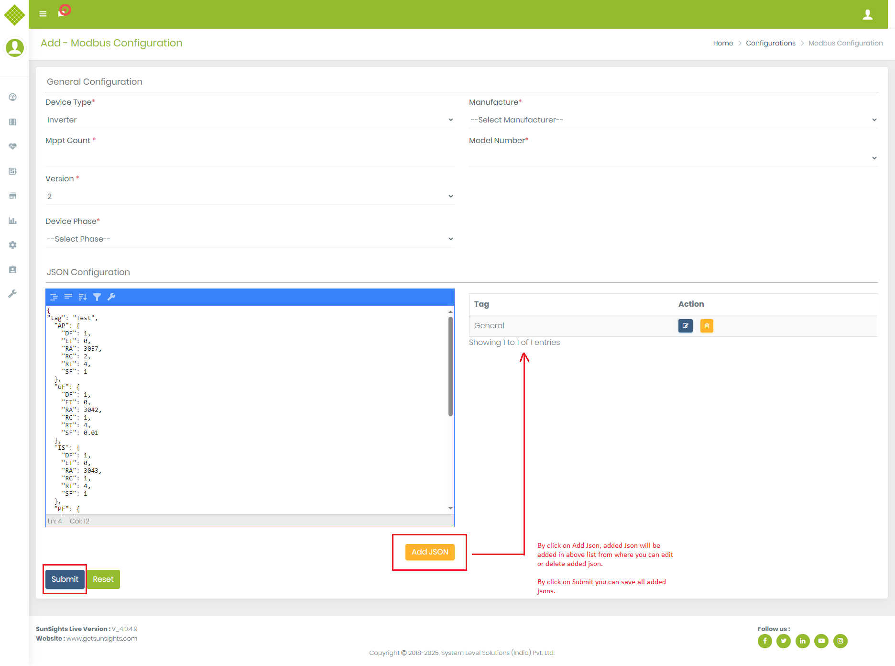Click the heartbeat health icon in sidebar

coord(13,146)
